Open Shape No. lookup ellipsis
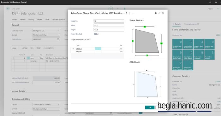Viewport: 221px width, 116px height. [x=122, y=21]
